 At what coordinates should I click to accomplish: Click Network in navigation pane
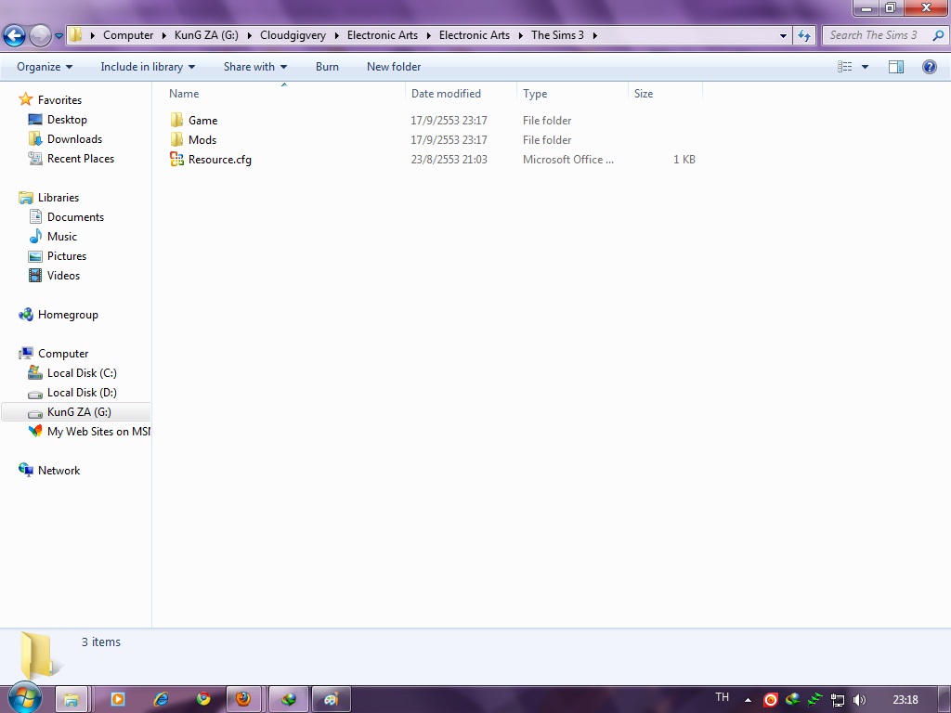click(x=59, y=471)
